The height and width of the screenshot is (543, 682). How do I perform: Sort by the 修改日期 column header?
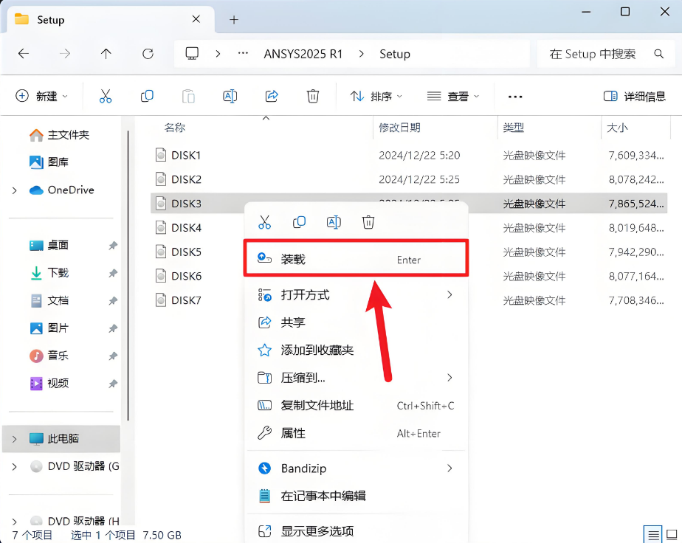pos(400,128)
